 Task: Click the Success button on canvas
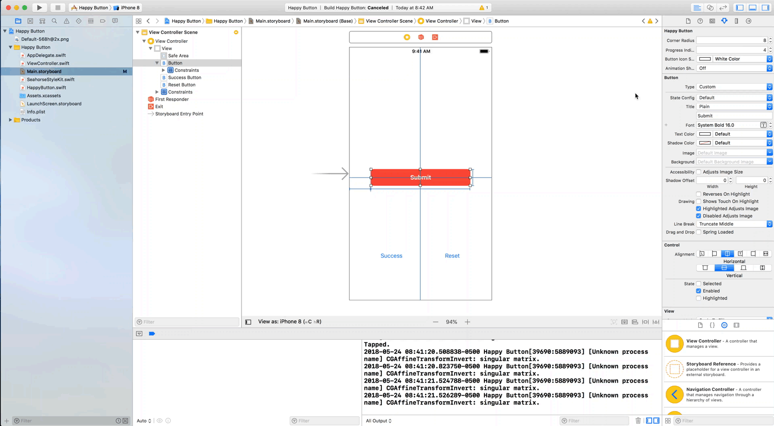(391, 256)
